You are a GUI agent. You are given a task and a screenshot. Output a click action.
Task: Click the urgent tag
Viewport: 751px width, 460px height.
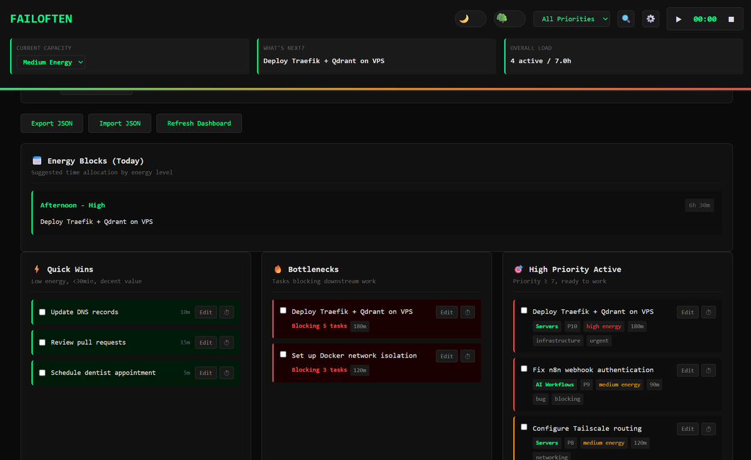[x=600, y=341]
